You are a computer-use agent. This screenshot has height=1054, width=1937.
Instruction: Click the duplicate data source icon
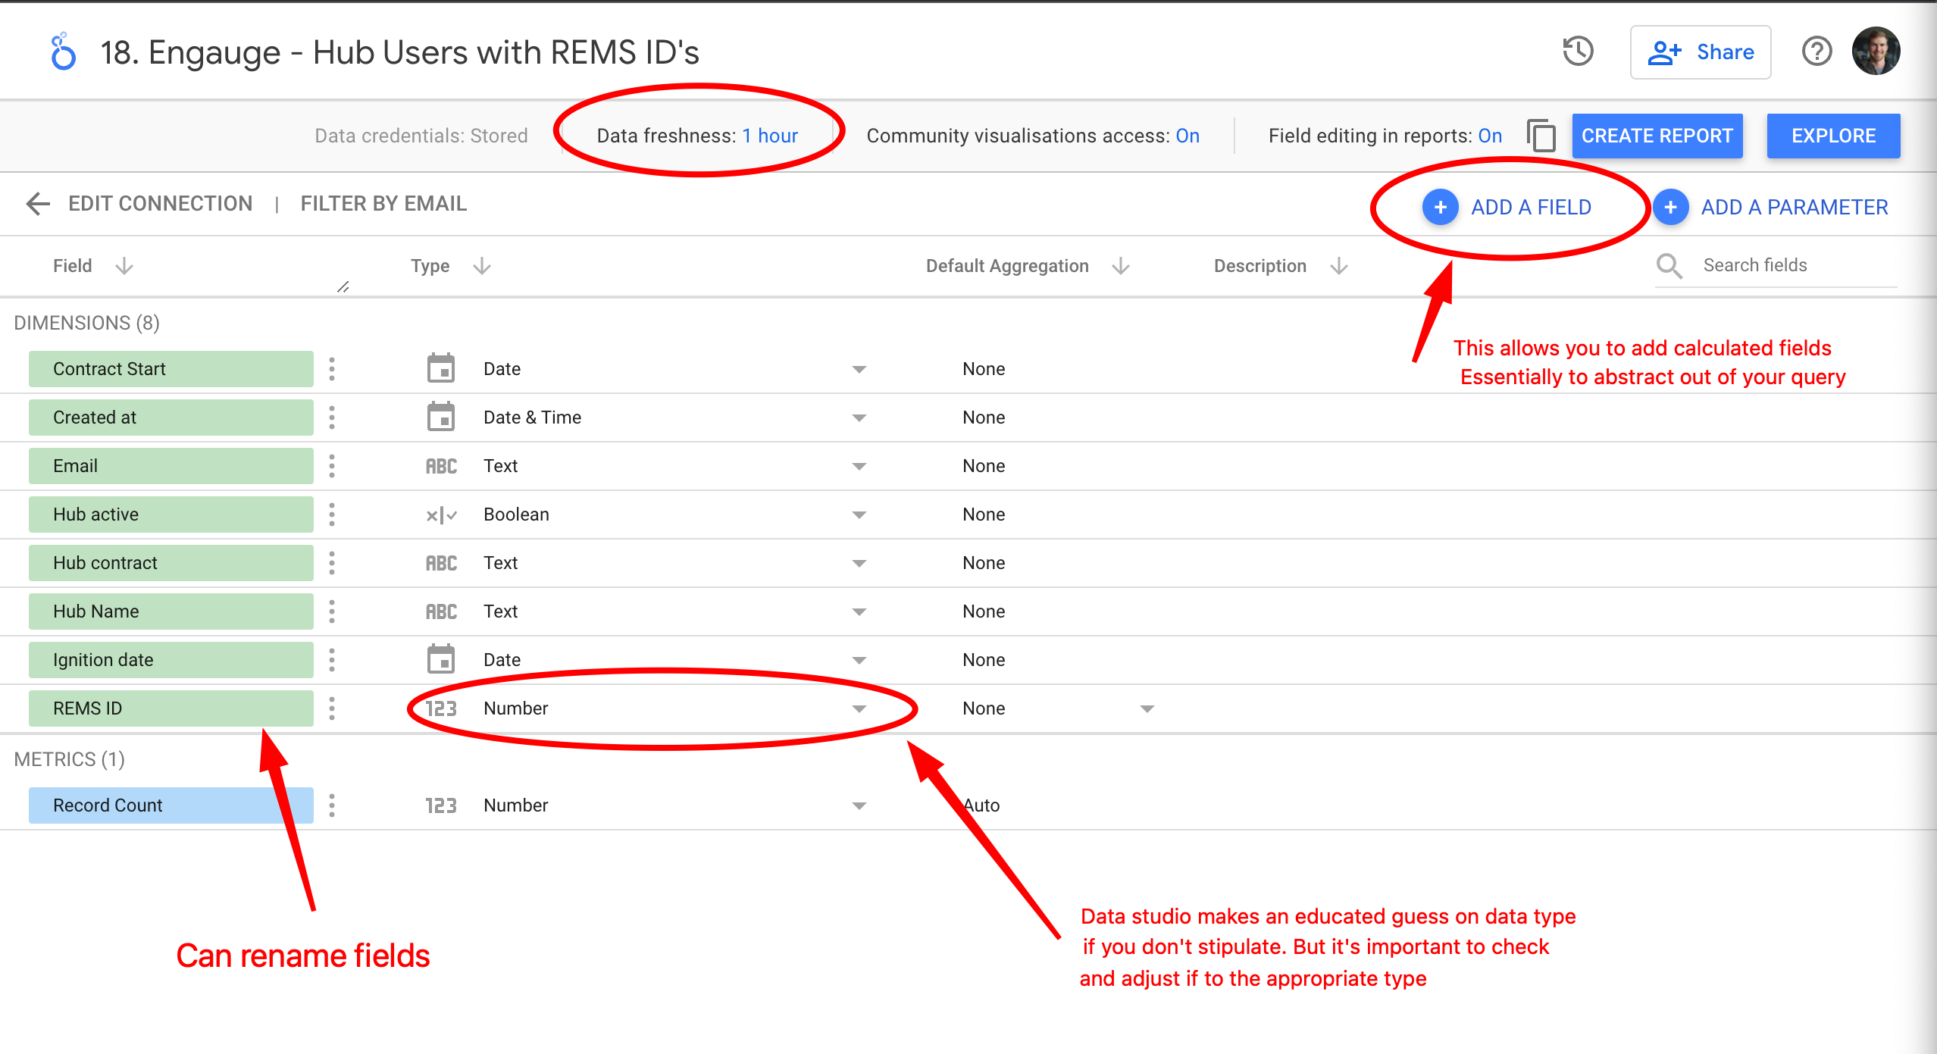point(1541,136)
